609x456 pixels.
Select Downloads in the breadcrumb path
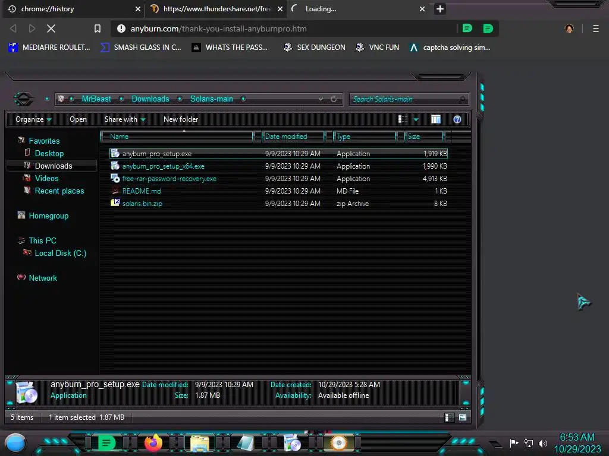click(x=150, y=99)
